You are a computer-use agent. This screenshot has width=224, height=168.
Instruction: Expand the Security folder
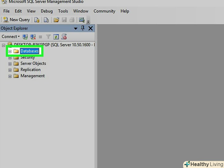point(10,58)
